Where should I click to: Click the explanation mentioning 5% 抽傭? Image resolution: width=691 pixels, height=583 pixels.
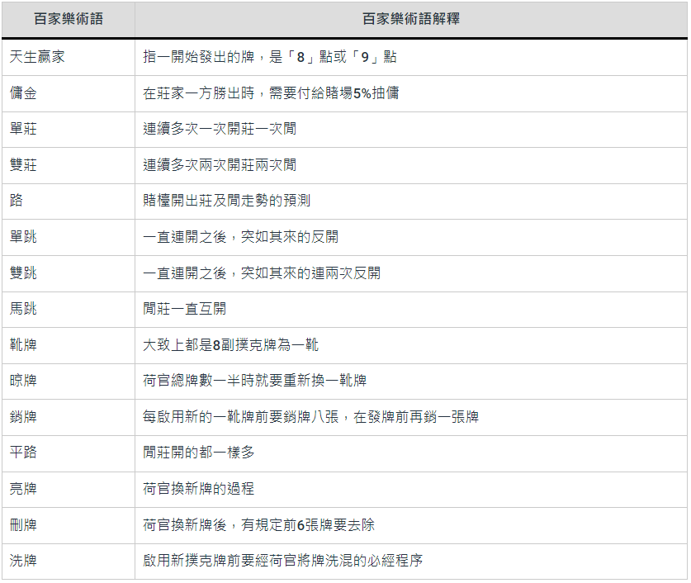(271, 93)
